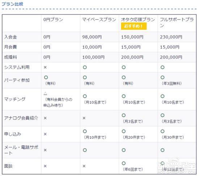Select the フルサポートプラン column header

pyautogui.click(x=177, y=22)
